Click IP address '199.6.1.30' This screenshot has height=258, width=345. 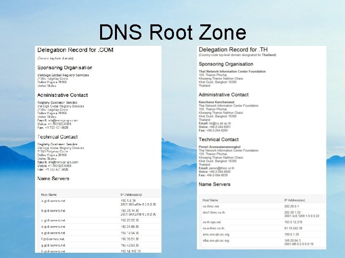click(291, 234)
